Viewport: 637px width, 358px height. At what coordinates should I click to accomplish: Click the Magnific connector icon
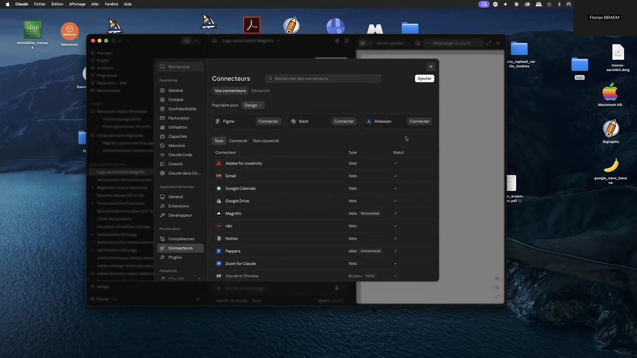(219, 213)
